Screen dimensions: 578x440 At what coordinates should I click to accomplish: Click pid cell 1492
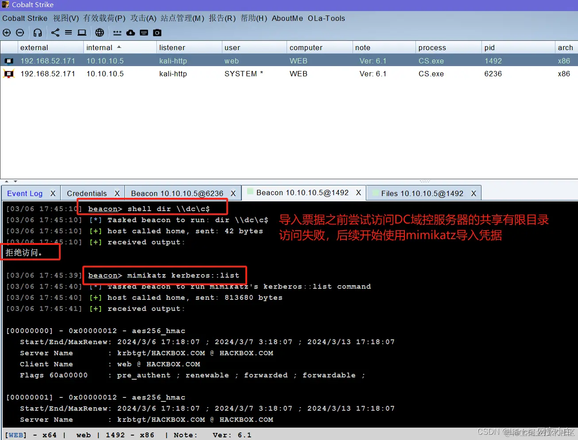(x=493, y=61)
